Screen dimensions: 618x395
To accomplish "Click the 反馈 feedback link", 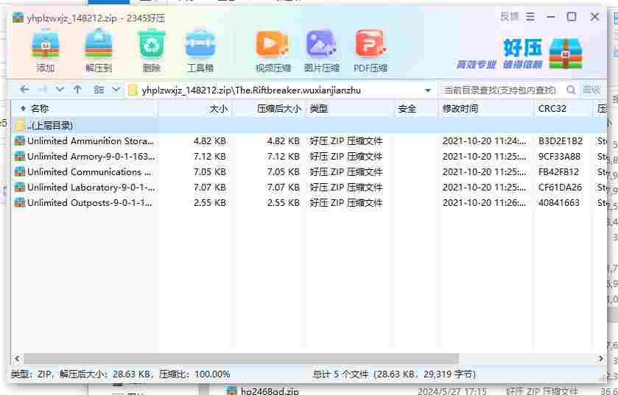I will (x=510, y=16).
